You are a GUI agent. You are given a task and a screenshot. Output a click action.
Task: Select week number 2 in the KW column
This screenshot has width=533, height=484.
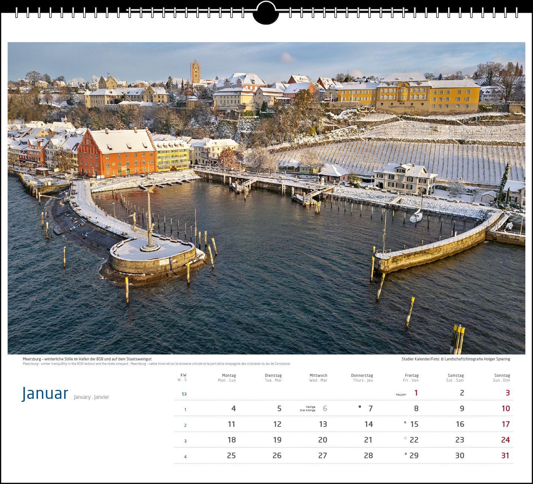click(x=185, y=426)
